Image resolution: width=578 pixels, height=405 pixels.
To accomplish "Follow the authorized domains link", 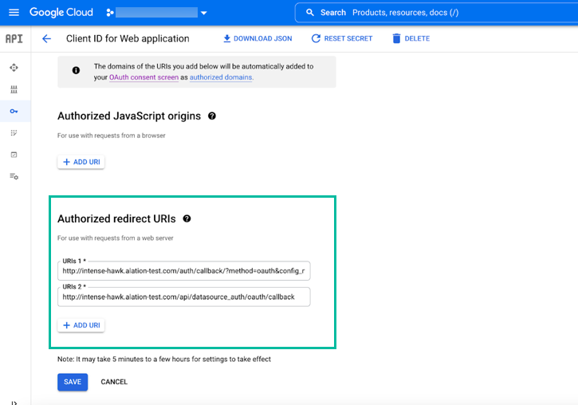I will [x=221, y=77].
